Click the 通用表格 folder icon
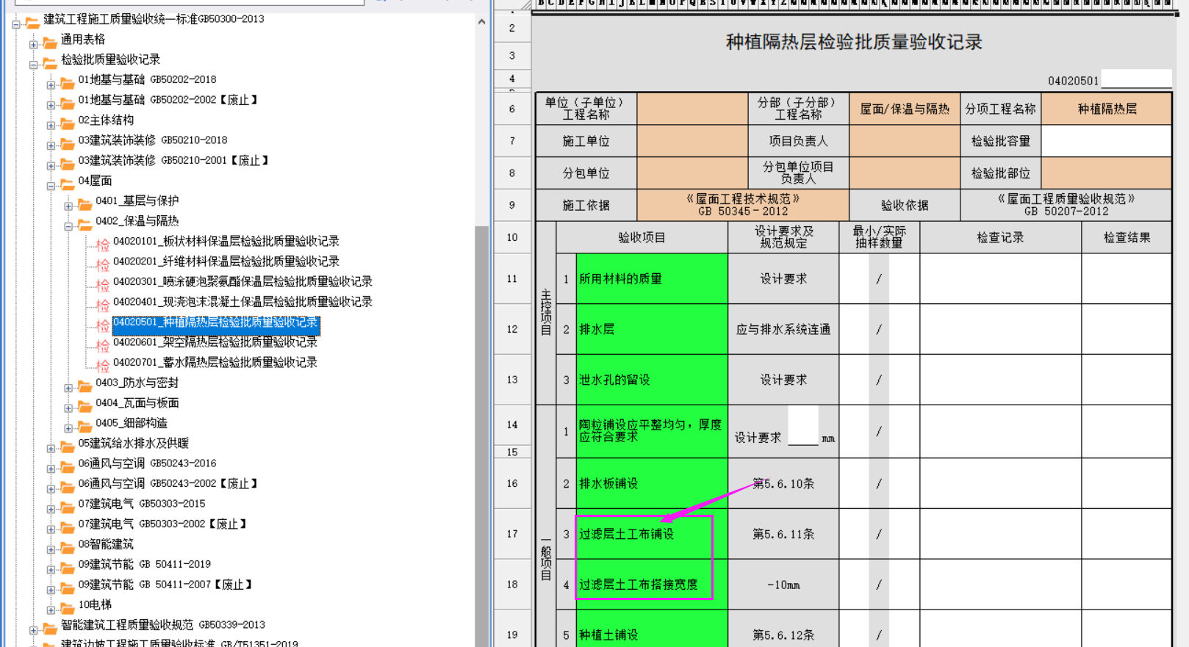Image resolution: width=1189 pixels, height=647 pixels. [50, 43]
